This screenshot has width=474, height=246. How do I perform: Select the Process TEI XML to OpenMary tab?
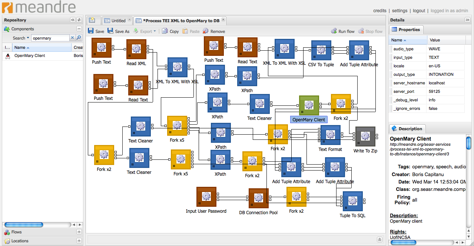click(179, 21)
